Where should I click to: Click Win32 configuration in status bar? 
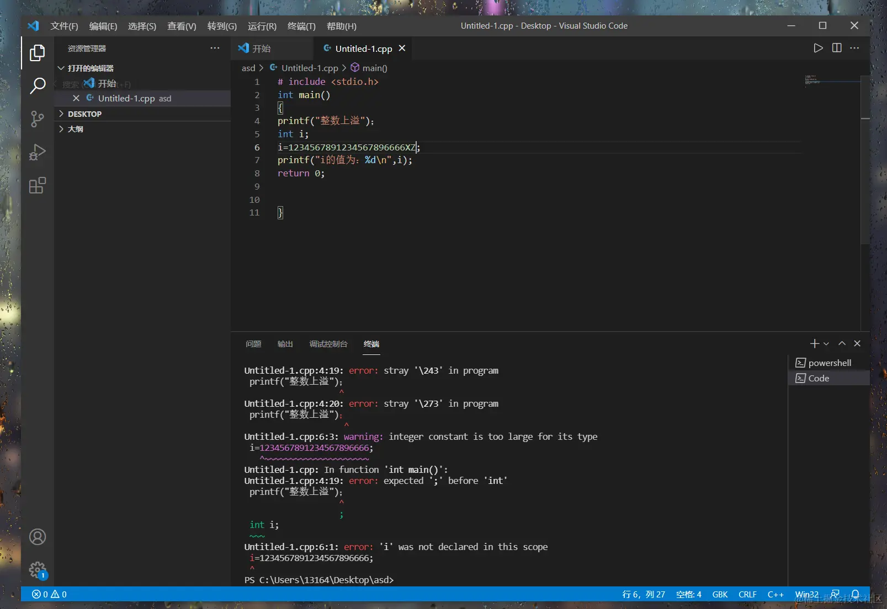807,594
